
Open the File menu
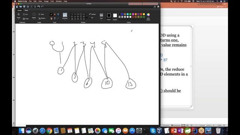tap(30, 1)
